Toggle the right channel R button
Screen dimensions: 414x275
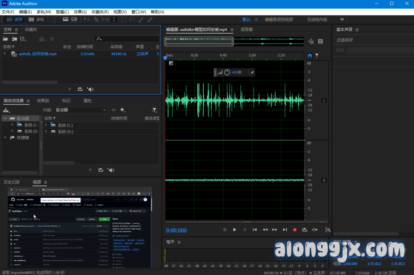323,180
